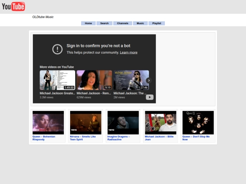Screen dimensions: 246x184
Task: Click the '3.3M views' text
Action: pos(46,97)
